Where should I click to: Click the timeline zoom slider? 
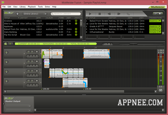[133, 44]
